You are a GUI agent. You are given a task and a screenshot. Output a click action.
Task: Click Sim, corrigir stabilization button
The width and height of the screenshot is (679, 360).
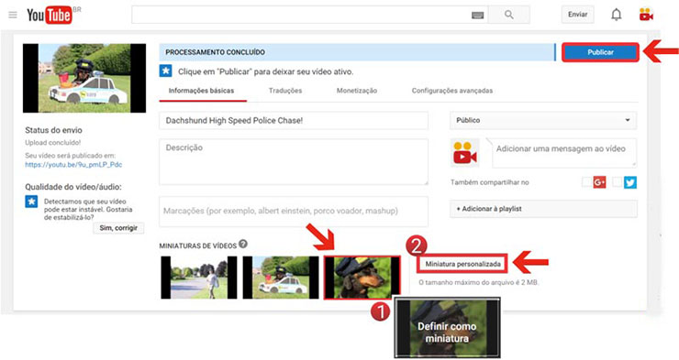(118, 228)
